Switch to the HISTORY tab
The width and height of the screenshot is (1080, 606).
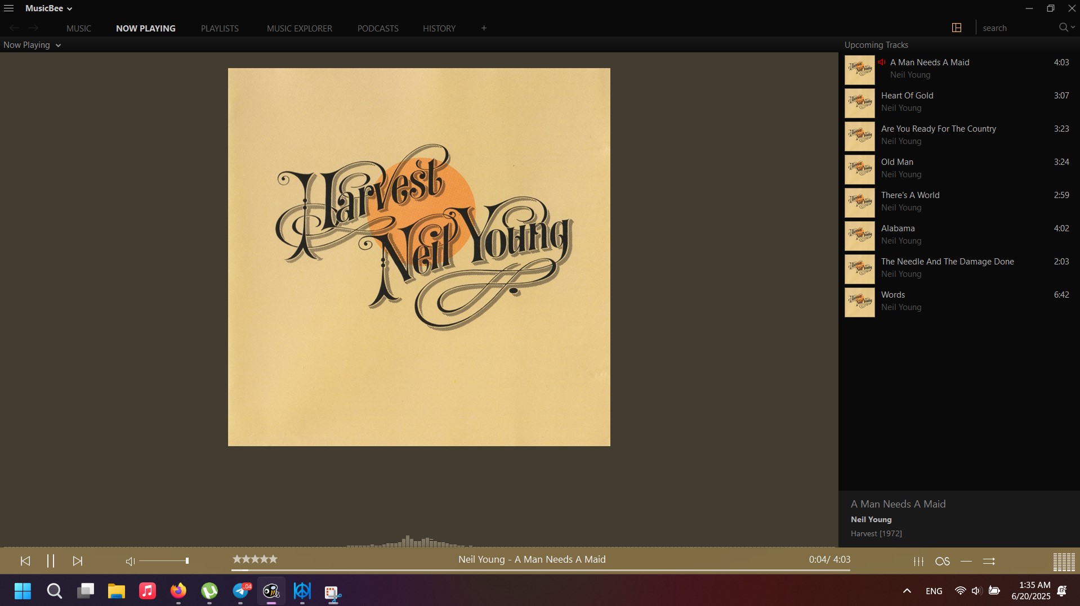point(439,28)
